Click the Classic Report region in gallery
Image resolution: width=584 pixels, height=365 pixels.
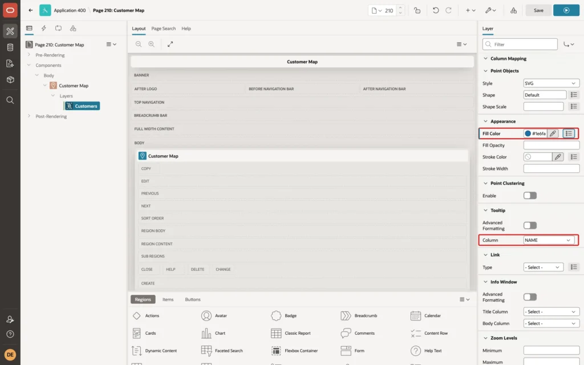[x=291, y=333]
